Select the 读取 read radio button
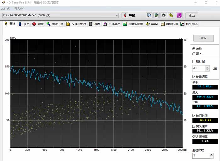The width and height of the screenshot is (220, 161). 194,49
